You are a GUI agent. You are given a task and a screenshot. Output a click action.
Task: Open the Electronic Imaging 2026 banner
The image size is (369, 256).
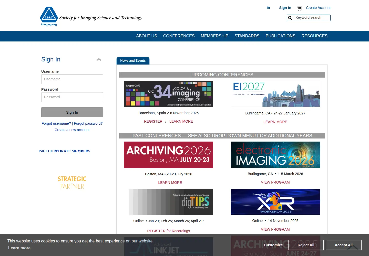click(275, 155)
